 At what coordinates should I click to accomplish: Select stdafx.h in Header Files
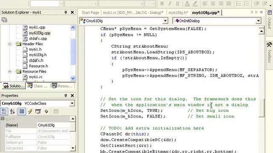(x=36, y=60)
